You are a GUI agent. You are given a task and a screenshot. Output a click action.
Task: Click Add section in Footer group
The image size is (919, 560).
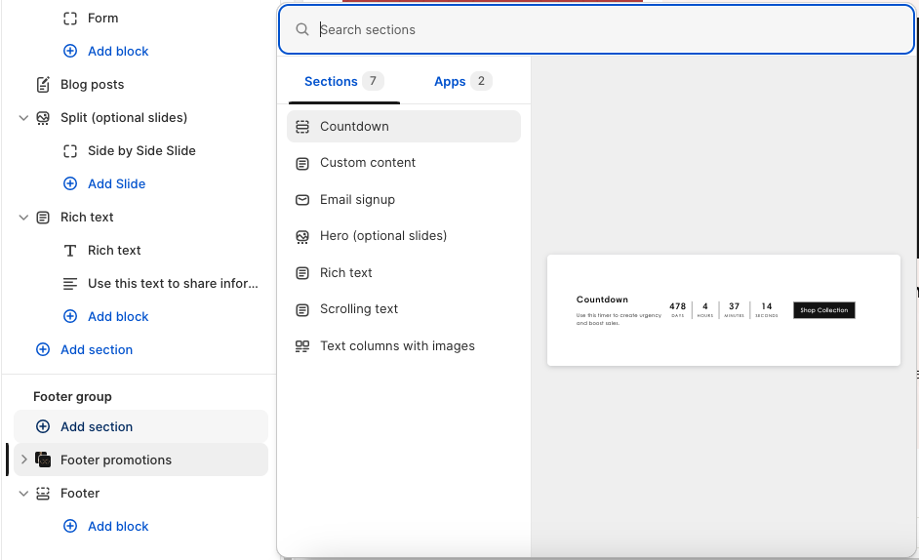(x=97, y=426)
